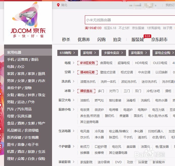Click the chevron next to 电视
Viewport: 175px width, 166px height.
(73, 63)
